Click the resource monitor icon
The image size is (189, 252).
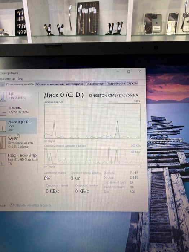(x=12, y=205)
